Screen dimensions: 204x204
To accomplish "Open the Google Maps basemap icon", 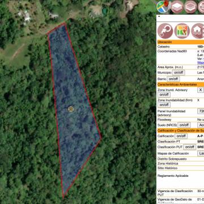I will pyautogui.click(x=162, y=7).
